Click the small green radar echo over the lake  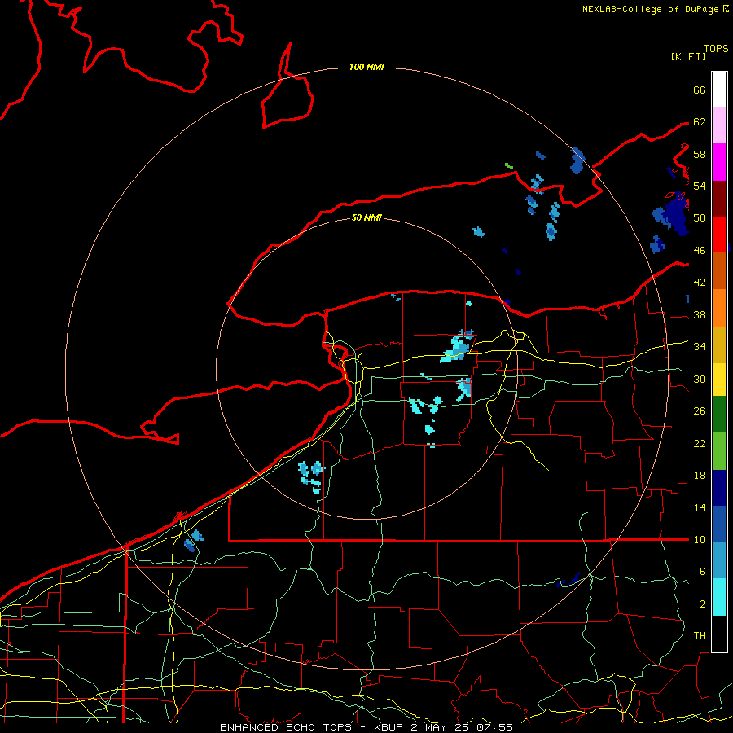(509, 166)
